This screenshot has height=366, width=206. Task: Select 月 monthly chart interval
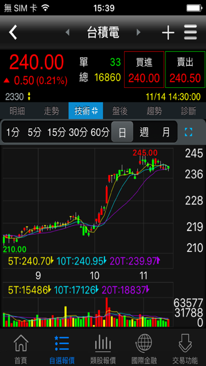tap(166, 132)
